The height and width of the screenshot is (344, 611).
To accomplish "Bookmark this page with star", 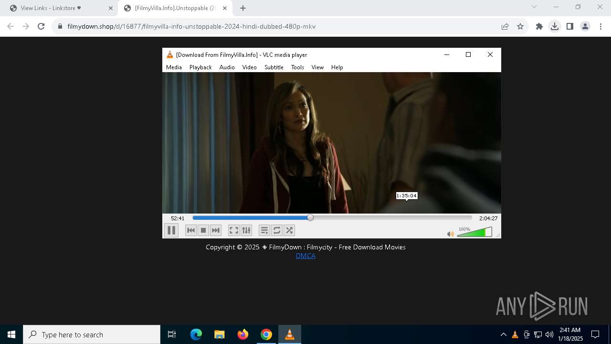I will (x=520, y=26).
